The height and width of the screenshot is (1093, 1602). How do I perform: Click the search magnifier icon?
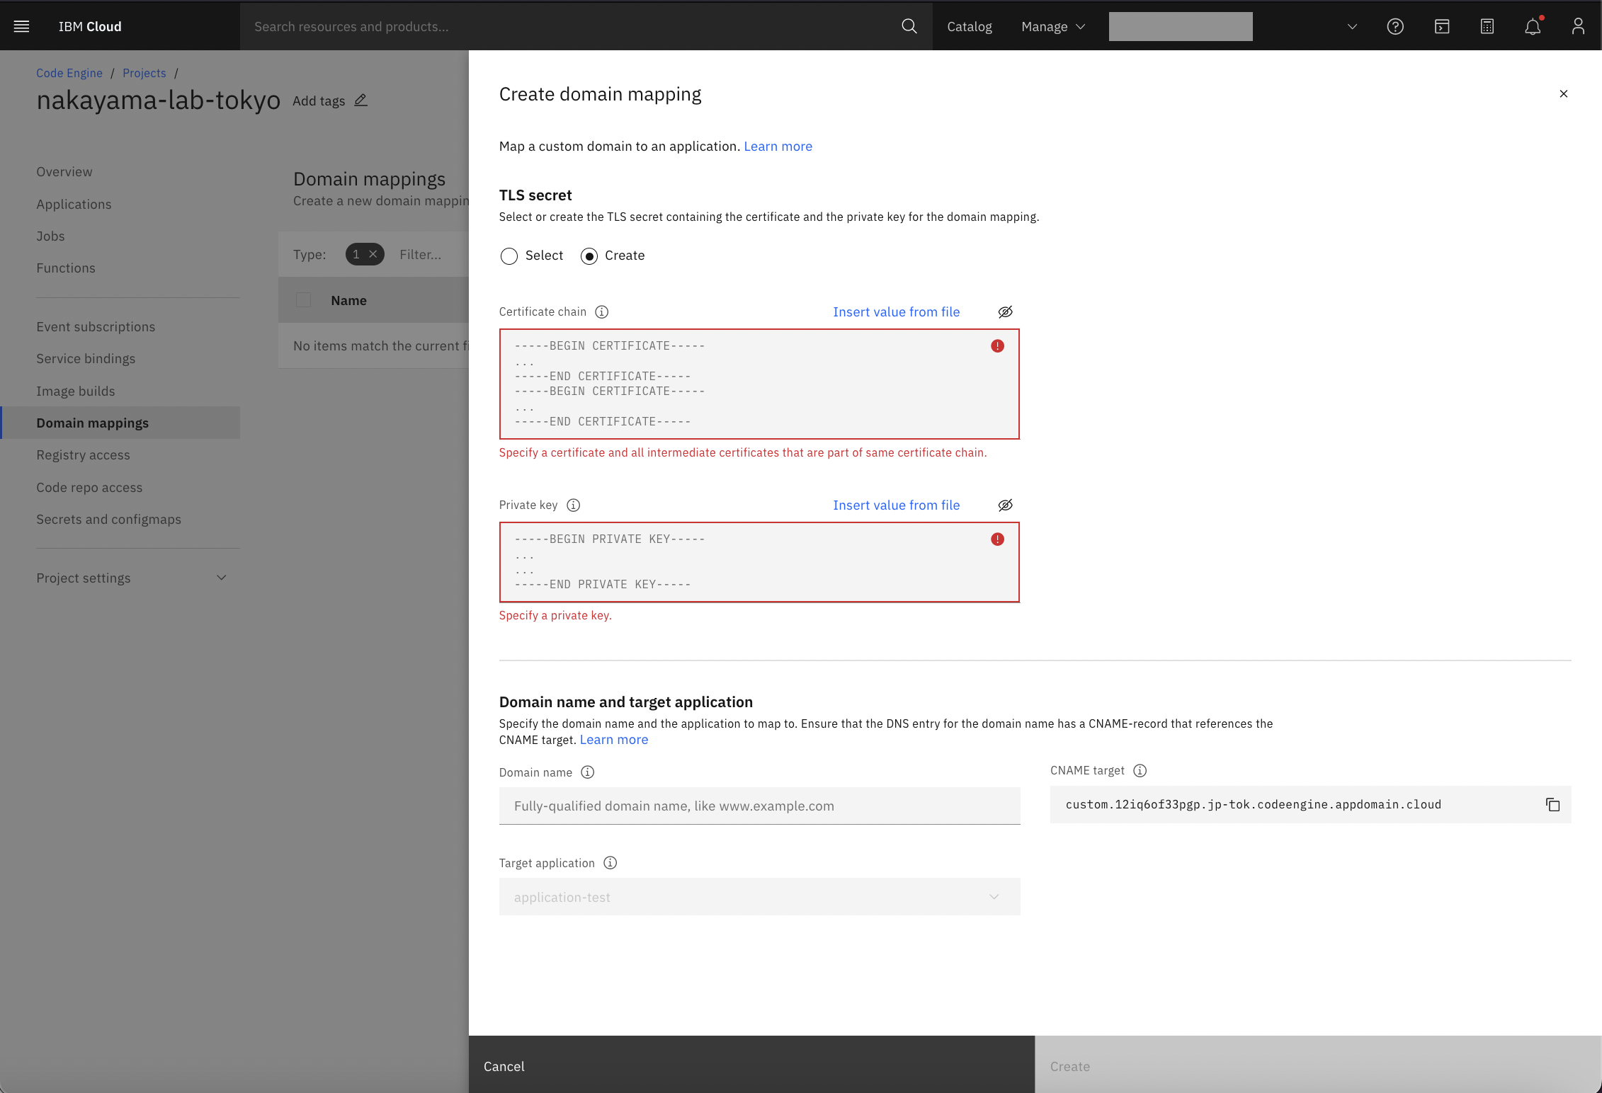pos(909,26)
